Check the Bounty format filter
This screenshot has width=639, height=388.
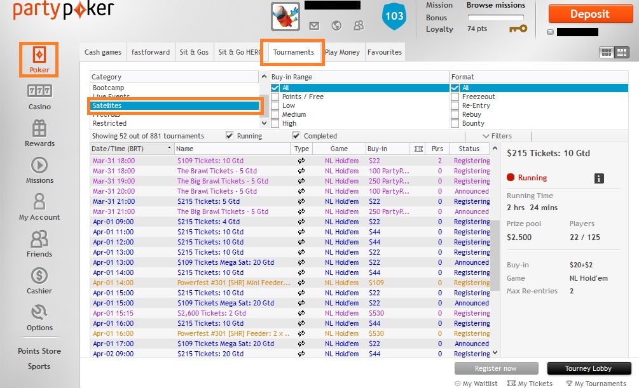pos(455,123)
